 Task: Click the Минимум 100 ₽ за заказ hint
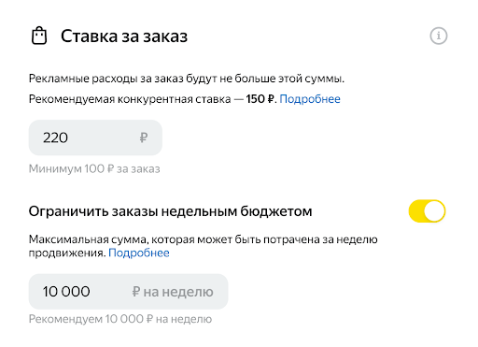pos(94,169)
